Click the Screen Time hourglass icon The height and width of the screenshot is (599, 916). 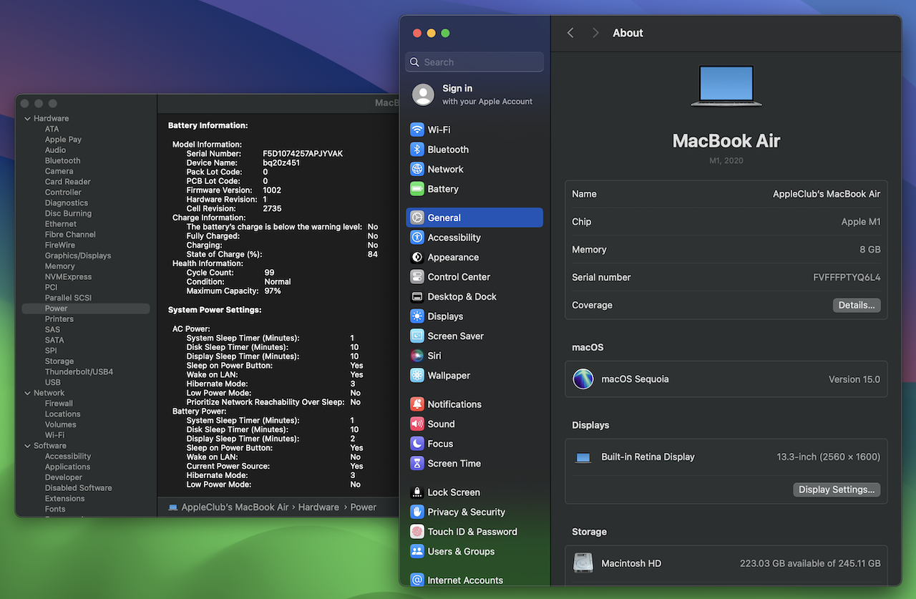tap(417, 463)
